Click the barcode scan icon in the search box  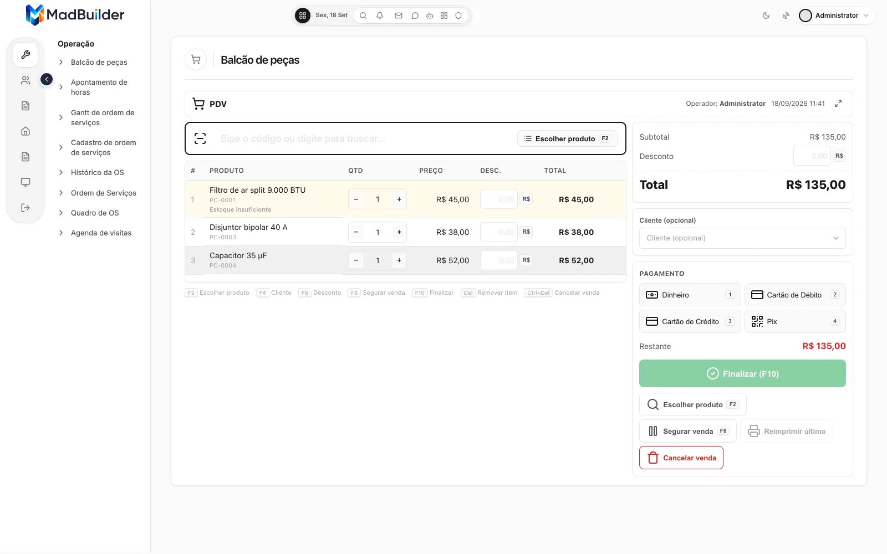tap(200, 138)
